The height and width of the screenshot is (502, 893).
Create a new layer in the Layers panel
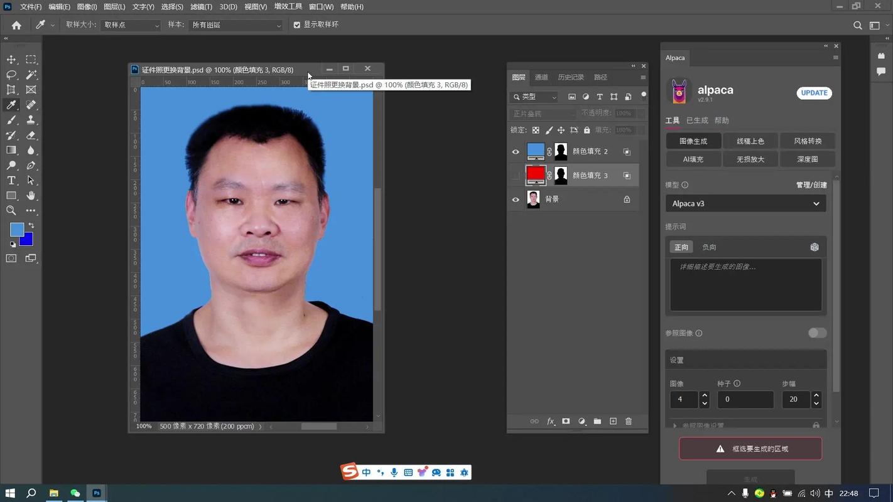coord(612,421)
